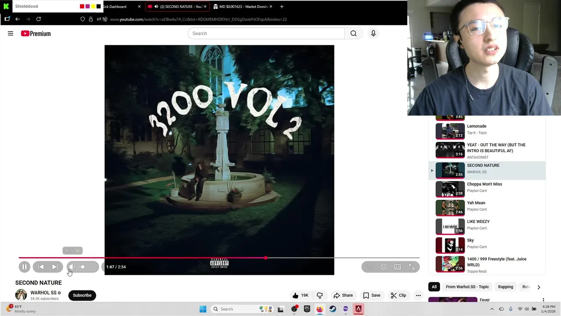This screenshot has height=316, width=561.
Task: Select the Rapping filter chip
Action: coord(505,287)
